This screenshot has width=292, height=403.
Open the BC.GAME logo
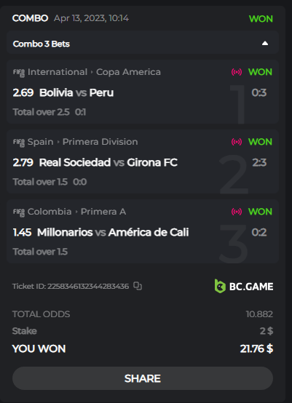pos(244,287)
